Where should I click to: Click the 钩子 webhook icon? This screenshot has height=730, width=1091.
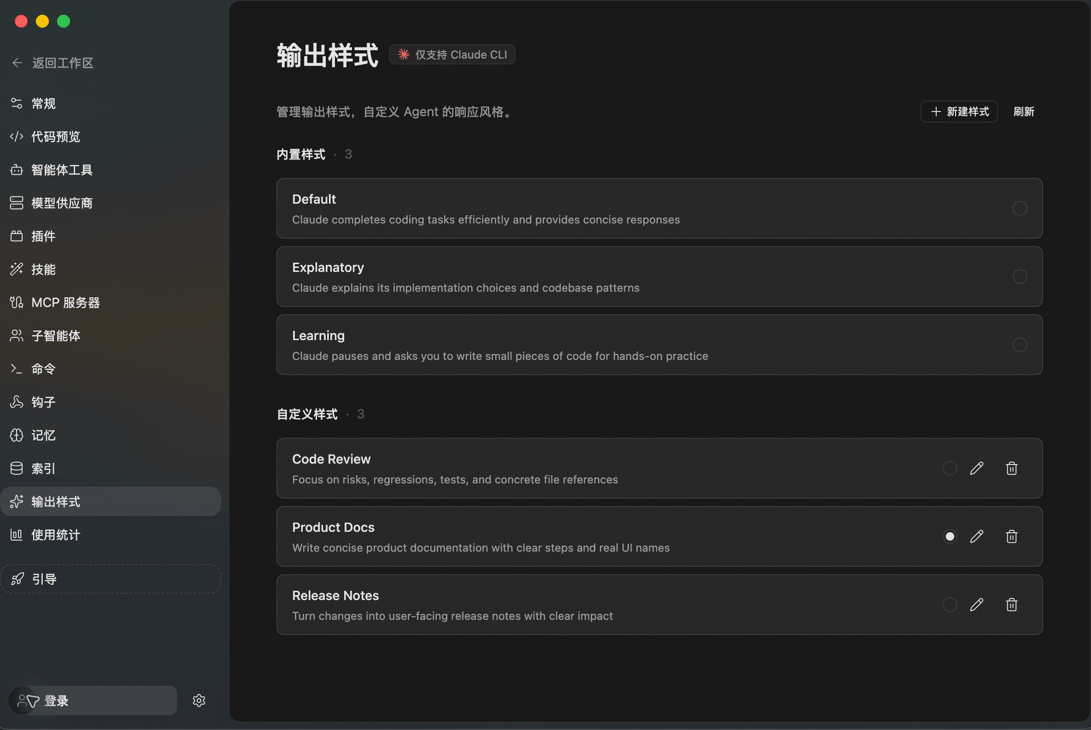click(17, 402)
